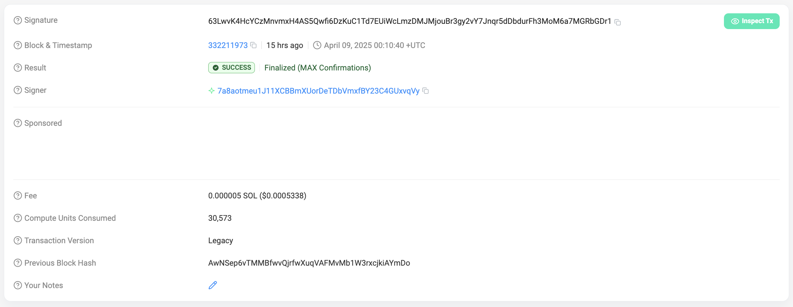Copy the transaction signature
Screen dimensions: 793x307
click(x=618, y=22)
